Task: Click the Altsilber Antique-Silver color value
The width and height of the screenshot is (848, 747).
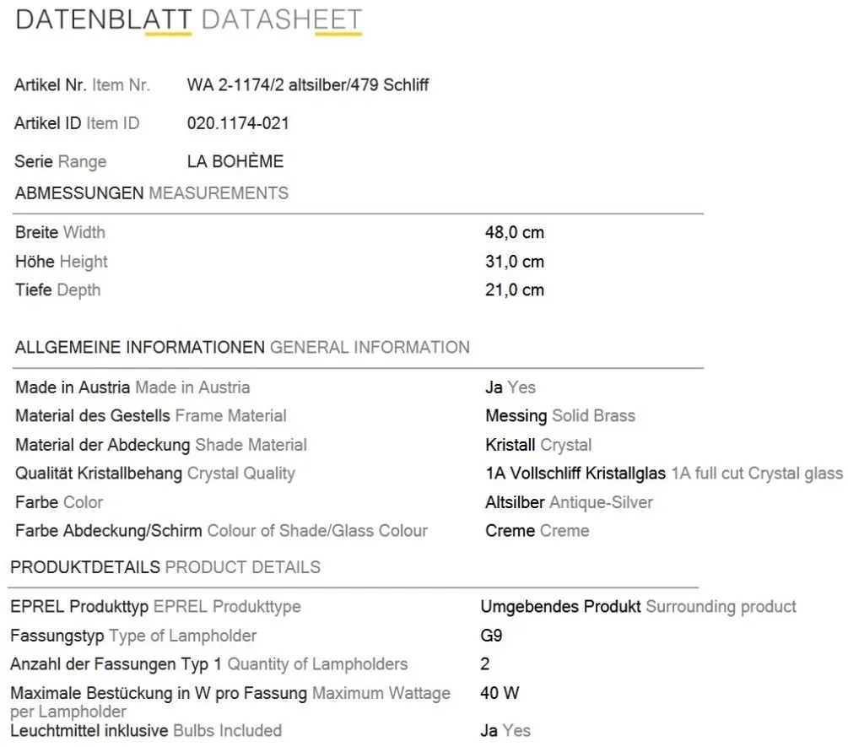Action: 569,502
